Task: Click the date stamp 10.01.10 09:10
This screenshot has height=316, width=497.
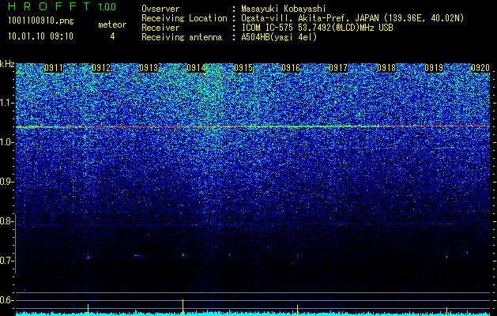Action: pyautogui.click(x=40, y=36)
